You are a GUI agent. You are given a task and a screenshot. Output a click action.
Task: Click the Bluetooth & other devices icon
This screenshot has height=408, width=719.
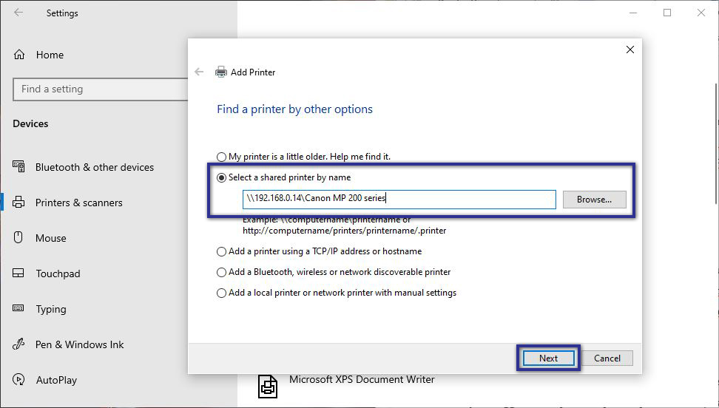click(19, 167)
